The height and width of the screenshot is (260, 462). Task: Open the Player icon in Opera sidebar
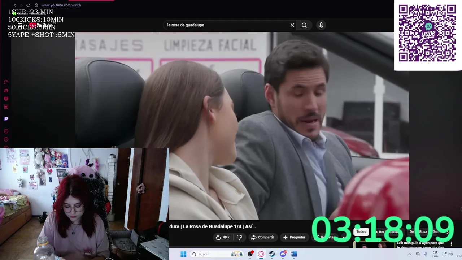[6, 131]
